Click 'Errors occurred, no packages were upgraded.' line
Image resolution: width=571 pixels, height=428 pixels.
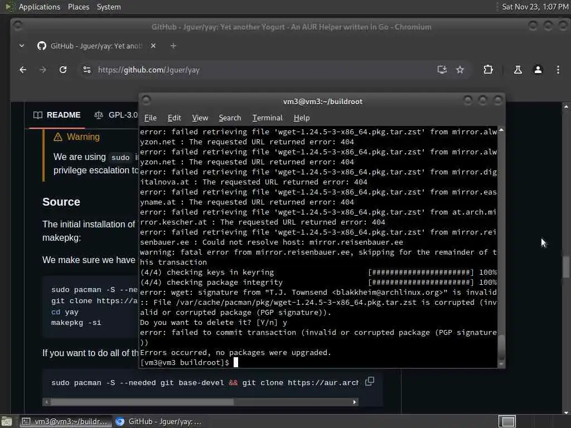point(236,353)
